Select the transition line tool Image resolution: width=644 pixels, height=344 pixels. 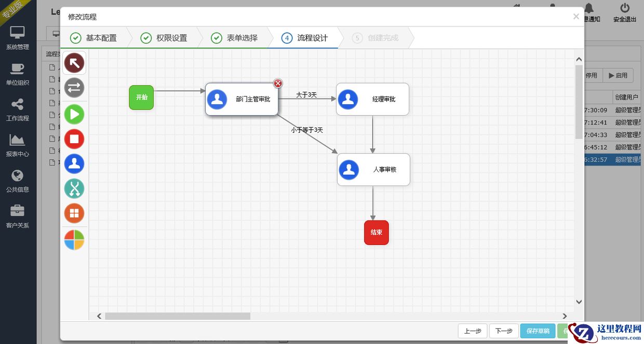pos(74,88)
